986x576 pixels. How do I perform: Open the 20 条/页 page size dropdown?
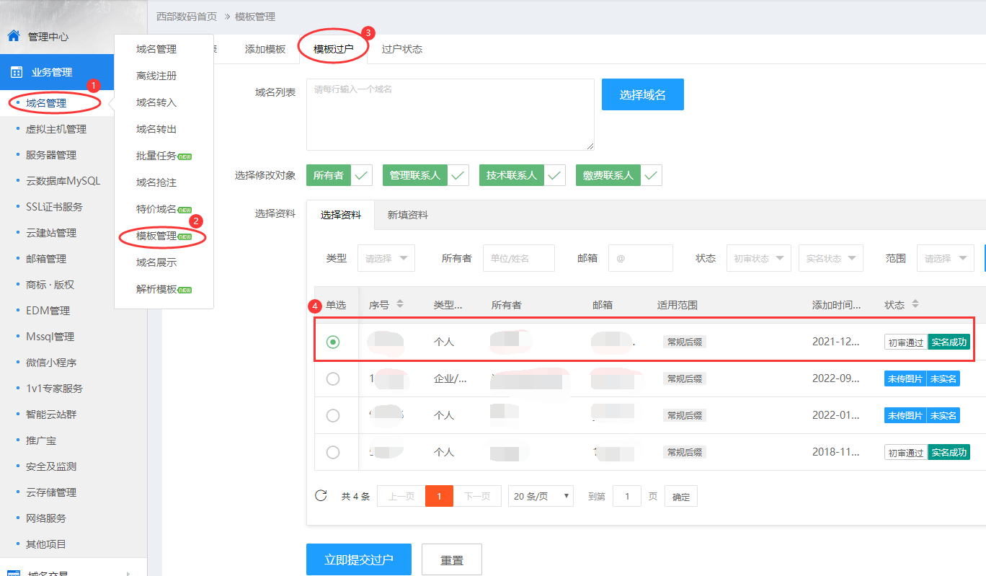click(541, 496)
